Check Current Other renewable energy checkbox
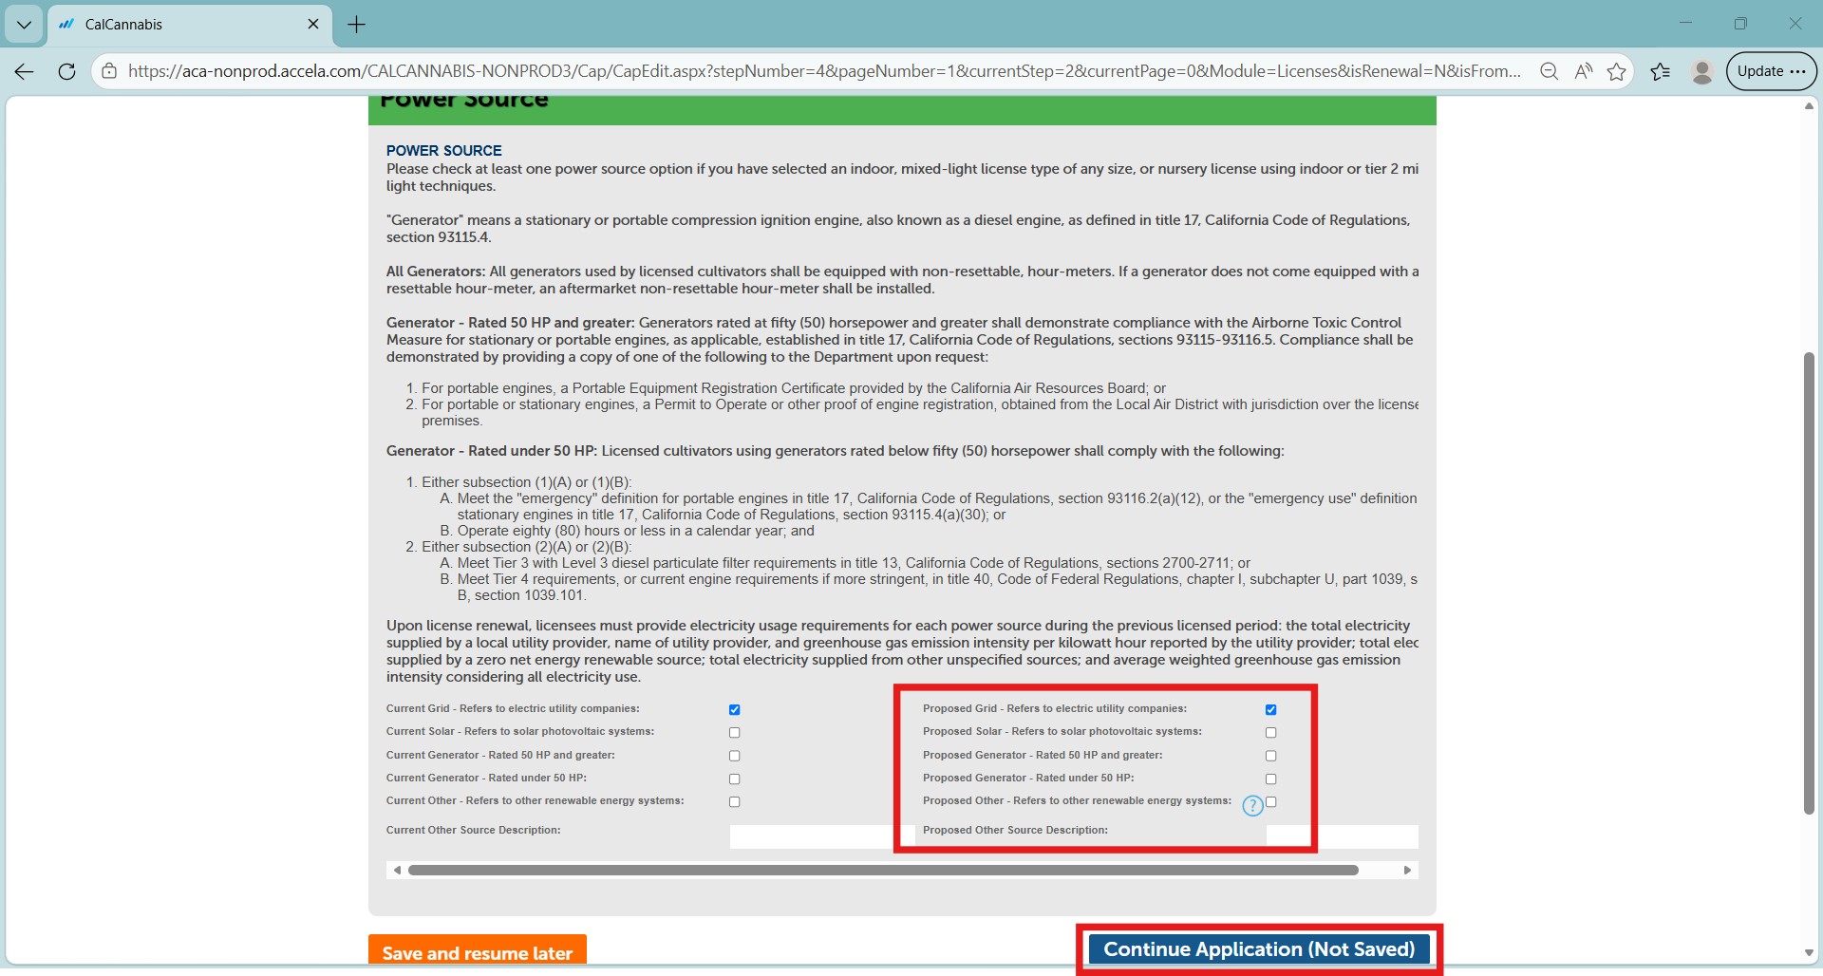 click(735, 802)
